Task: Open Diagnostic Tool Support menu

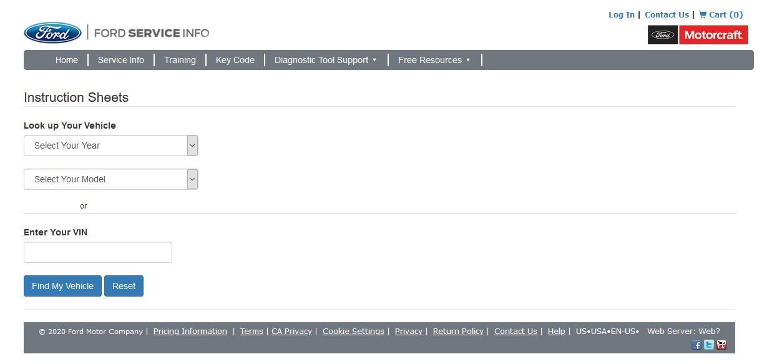Action: (x=325, y=60)
